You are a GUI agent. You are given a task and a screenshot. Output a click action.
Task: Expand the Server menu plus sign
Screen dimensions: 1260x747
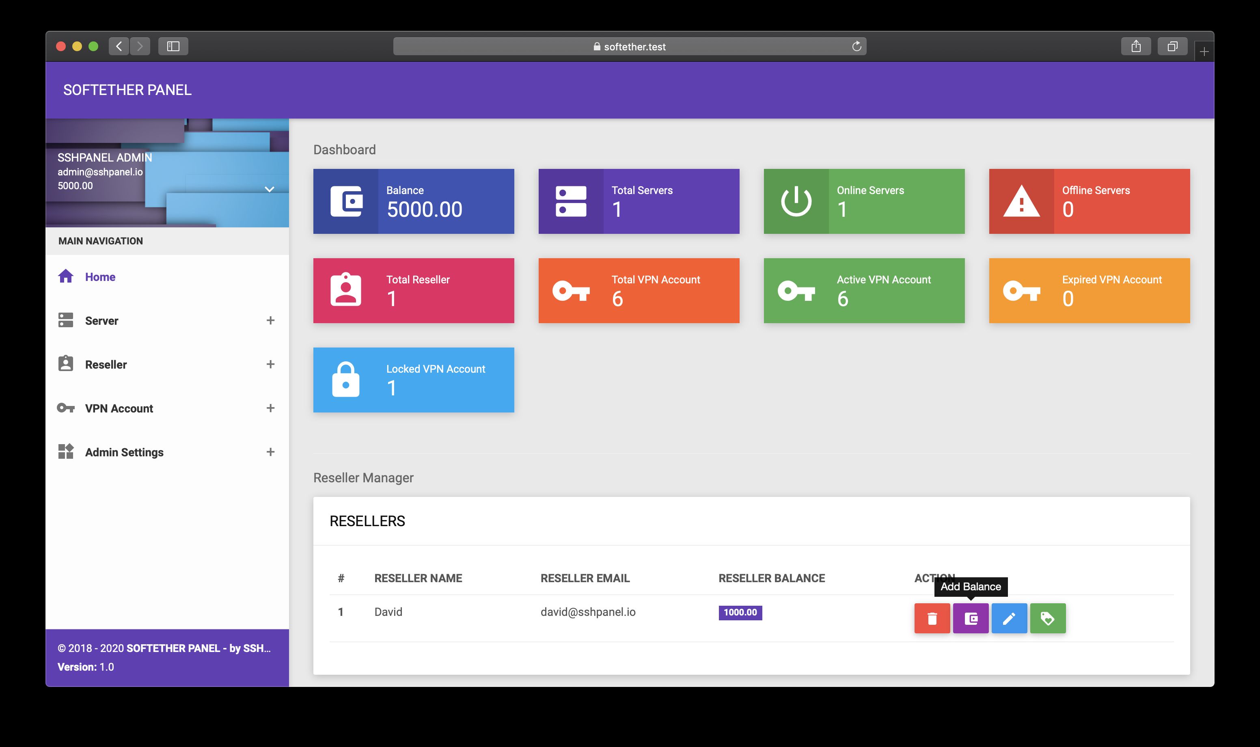tap(270, 321)
